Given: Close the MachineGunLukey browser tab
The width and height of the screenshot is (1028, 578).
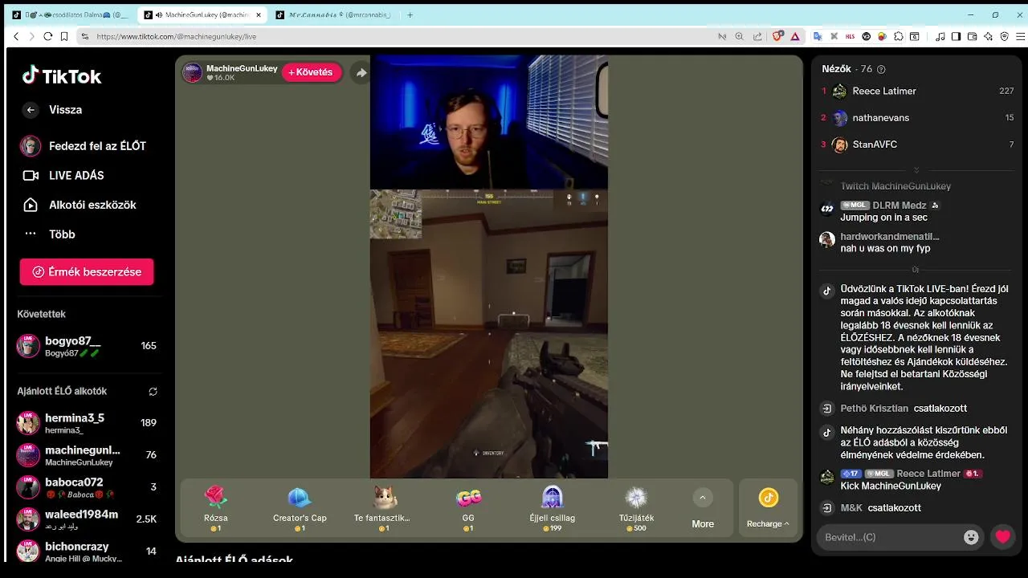Looking at the screenshot, I should point(259,15).
